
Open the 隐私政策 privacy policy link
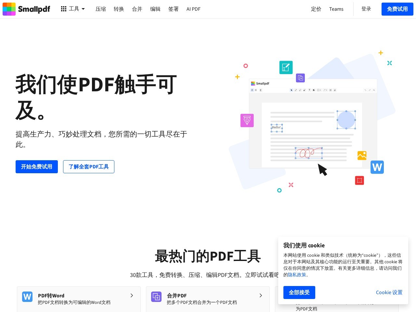[x=297, y=275]
